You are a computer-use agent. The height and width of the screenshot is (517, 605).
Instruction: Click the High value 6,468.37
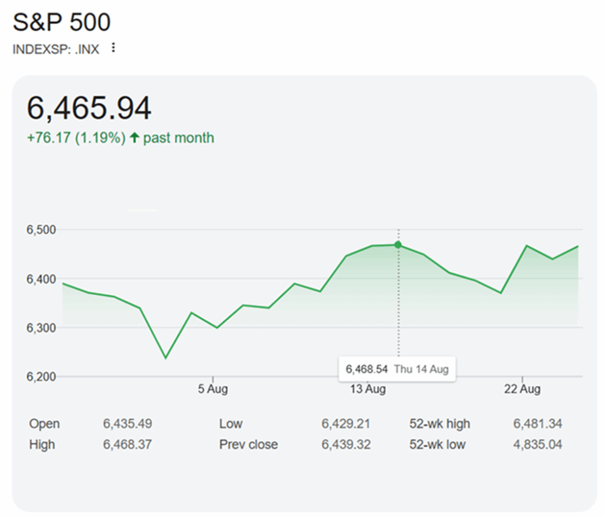pos(128,444)
